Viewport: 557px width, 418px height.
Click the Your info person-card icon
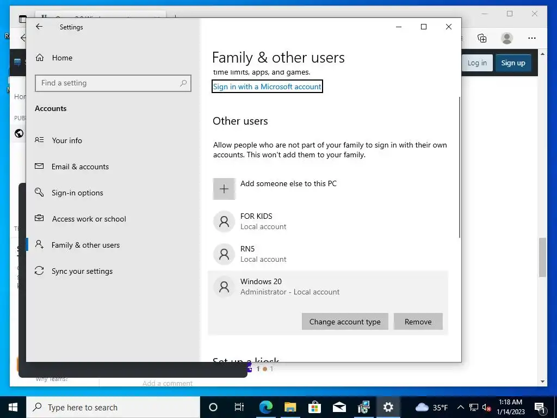(39, 140)
